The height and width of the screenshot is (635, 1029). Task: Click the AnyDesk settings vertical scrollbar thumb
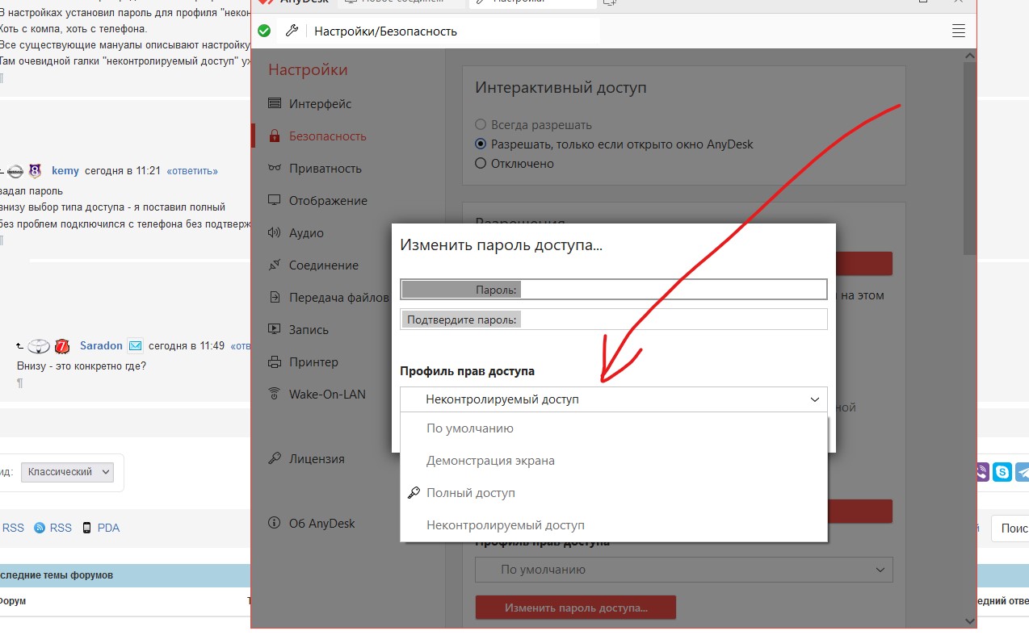969,157
